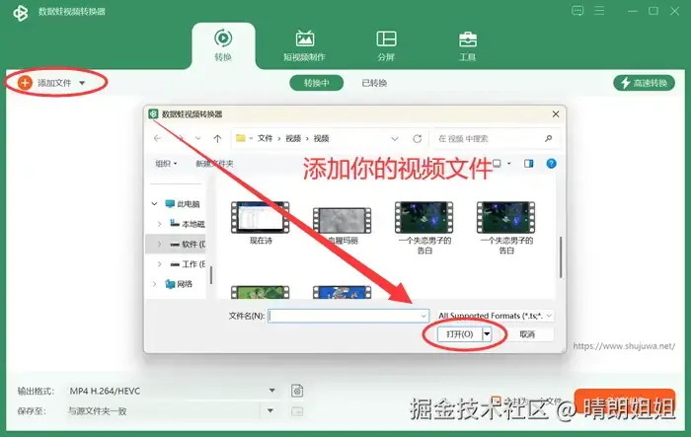Click the 添加文件 add file button

(x=45, y=83)
